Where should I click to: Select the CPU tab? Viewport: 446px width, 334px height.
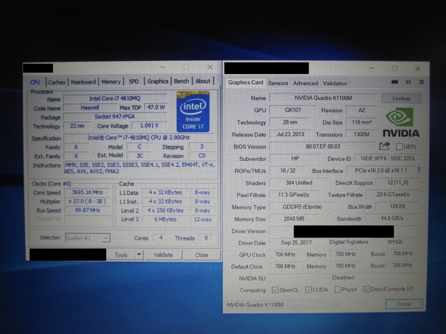[x=35, y=82]
